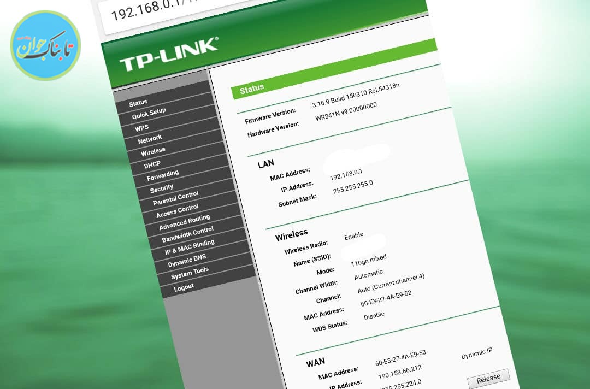Open Advanced Routing menu

point(184,222)
